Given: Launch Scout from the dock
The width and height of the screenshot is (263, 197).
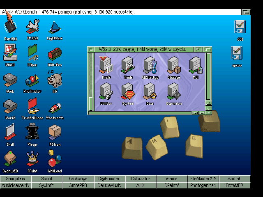Looking at the screenshot, I should pos(47,179).
